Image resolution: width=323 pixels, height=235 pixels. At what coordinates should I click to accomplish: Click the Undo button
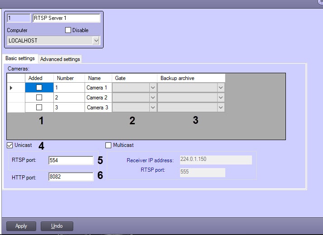click(x=57, y=226)
